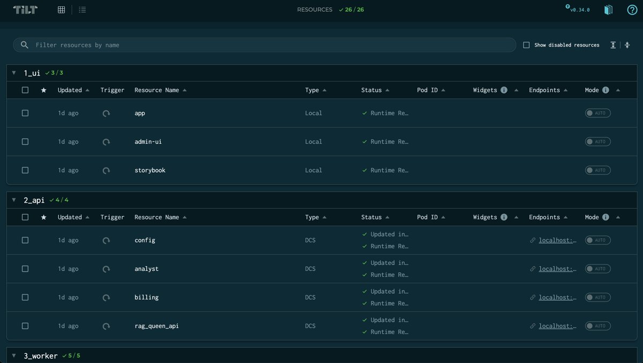Click Widgets info icon in 1_ui table
The height and width of the screenshot is (363, 643).
[x=504, y=90]
